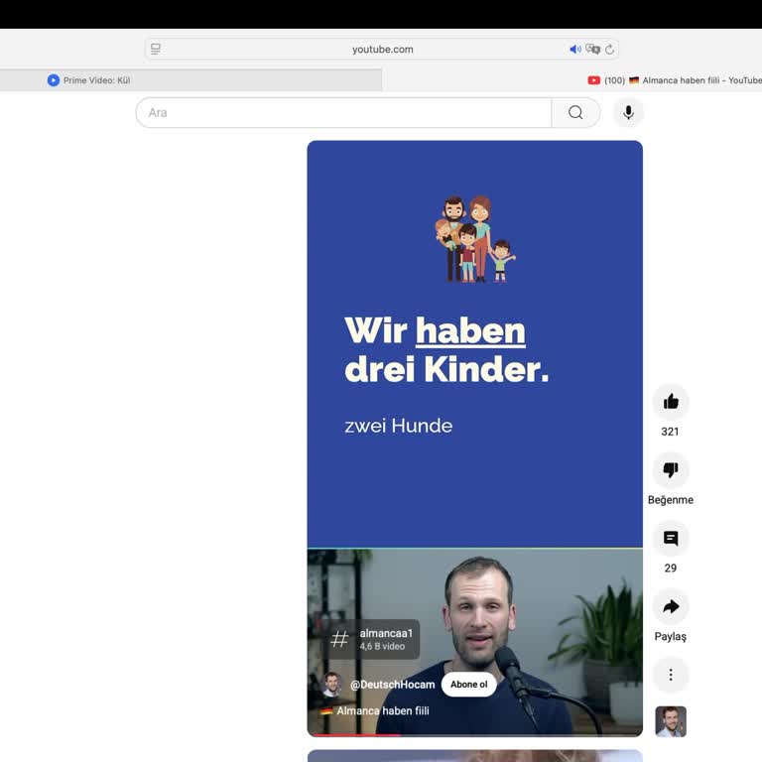Open the sound source channel thumbnail
The height and width of the screenshot is (762, 762).
(x=671, y=721)
